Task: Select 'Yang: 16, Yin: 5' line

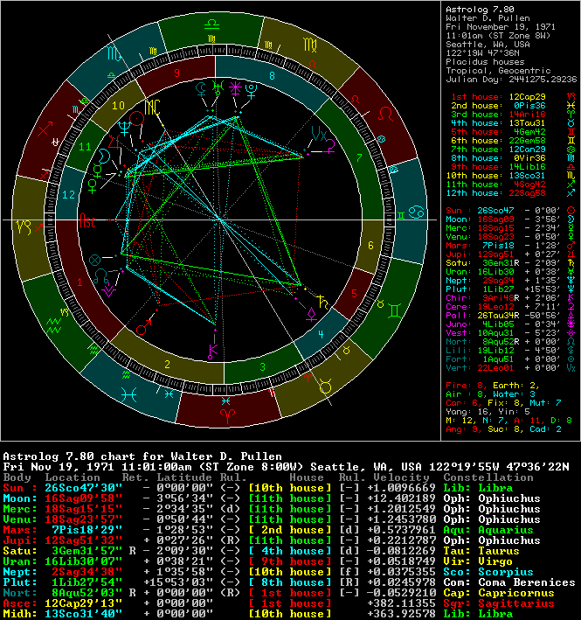Action: pyautogui.click(x=487, y=412)
